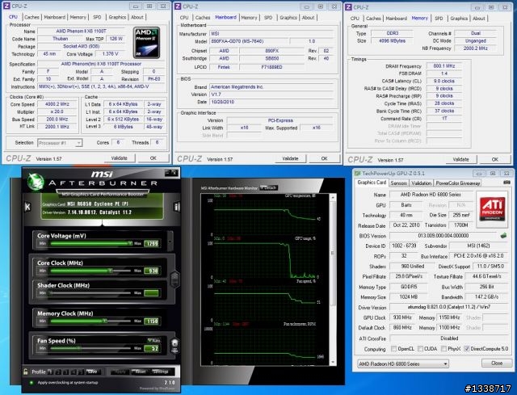
Task: Select Afterburner profile slot 2
Action: [x=58, y=372]
